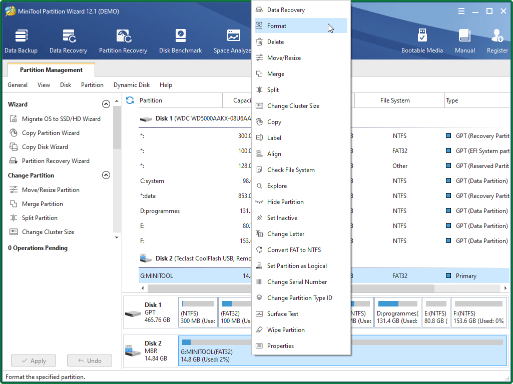The width and height of the screenshot is (513, 384).
Task: Select Change Letter in the context menu
Action: 301,234
